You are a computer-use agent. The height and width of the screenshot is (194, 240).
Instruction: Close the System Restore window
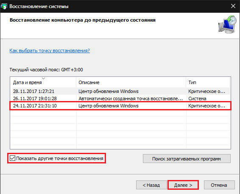click(233, 6)
